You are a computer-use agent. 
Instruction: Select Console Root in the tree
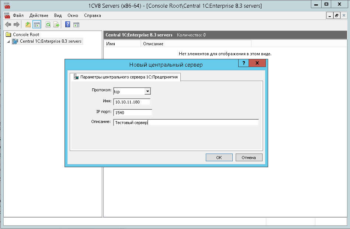[26, 35]
